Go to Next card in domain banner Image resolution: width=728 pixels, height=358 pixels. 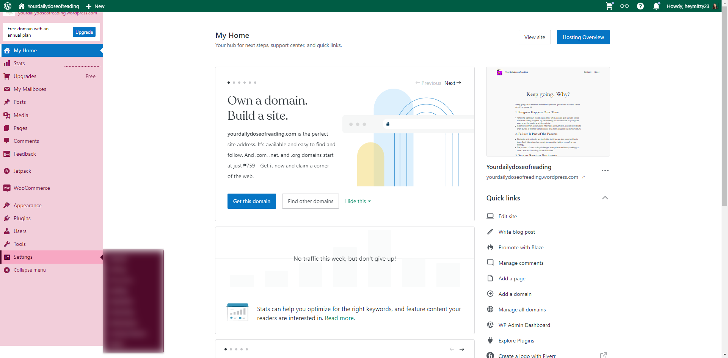point(453,83)
